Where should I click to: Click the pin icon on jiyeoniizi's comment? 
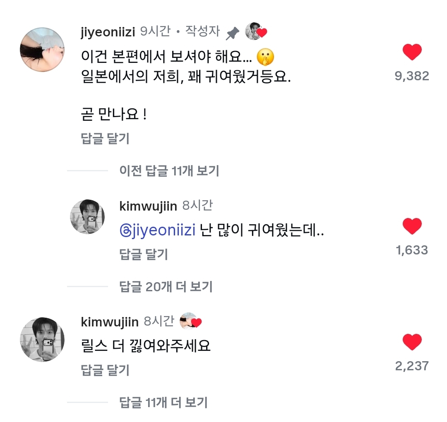pyautogui.click(x=233, y=33)
